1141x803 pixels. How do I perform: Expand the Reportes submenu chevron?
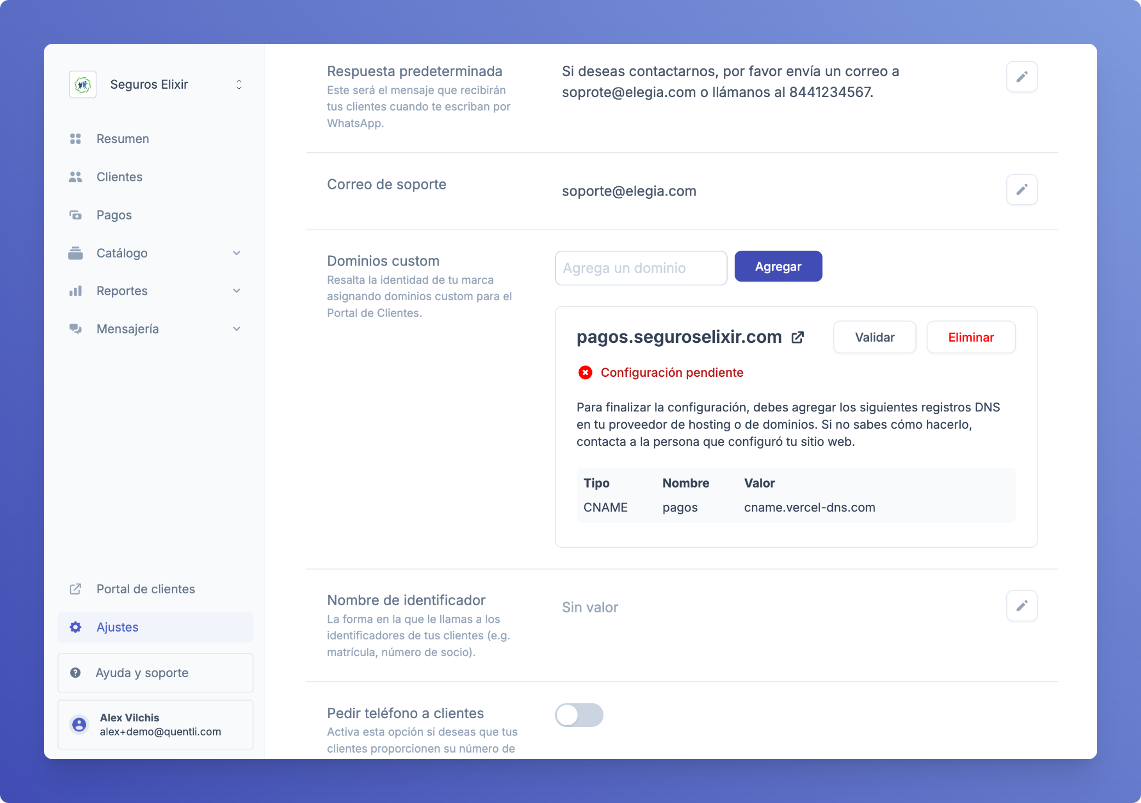point(237,291)
